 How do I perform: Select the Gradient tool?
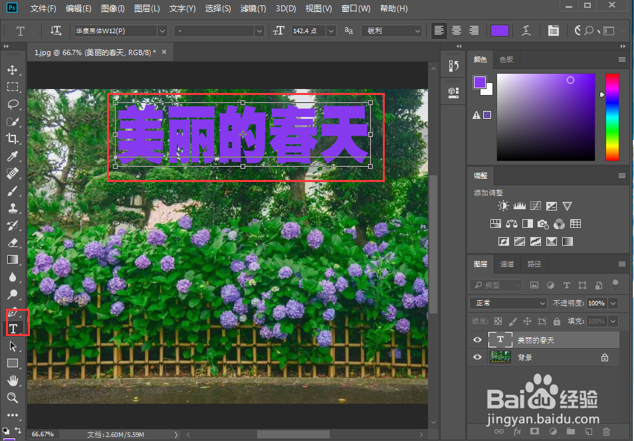13,260
